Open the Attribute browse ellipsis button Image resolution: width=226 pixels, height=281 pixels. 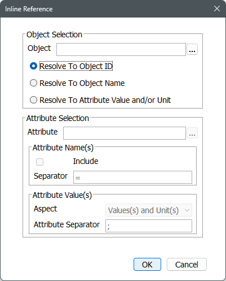point(192,133)
